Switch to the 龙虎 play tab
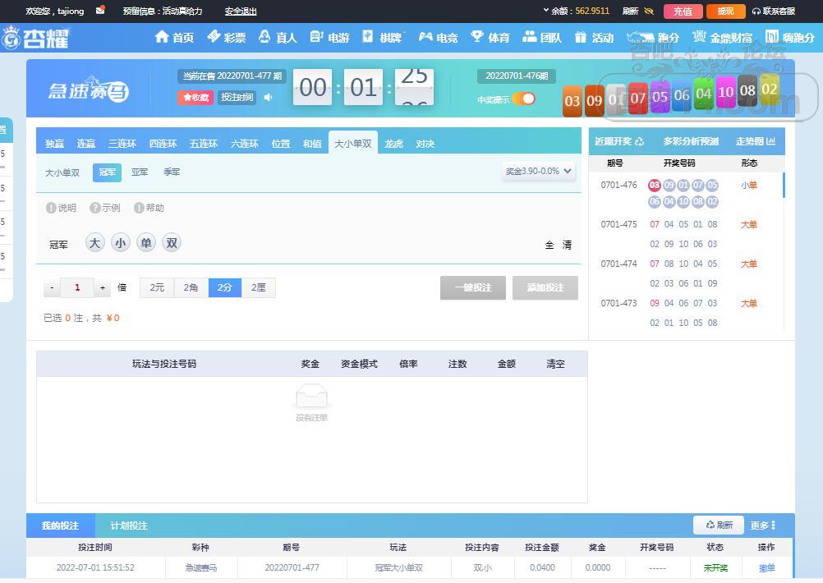This screenshot has width=823, height=583. click(393, 144)
